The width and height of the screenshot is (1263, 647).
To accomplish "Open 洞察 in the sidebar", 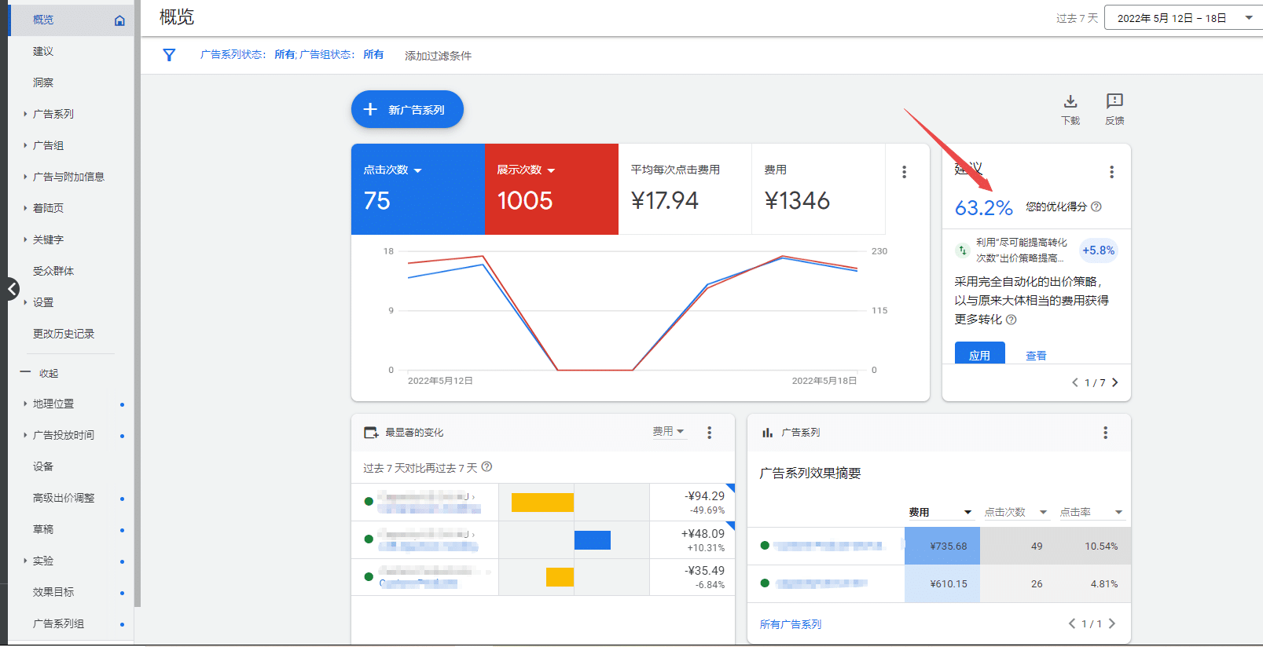I will click(43, 82).
